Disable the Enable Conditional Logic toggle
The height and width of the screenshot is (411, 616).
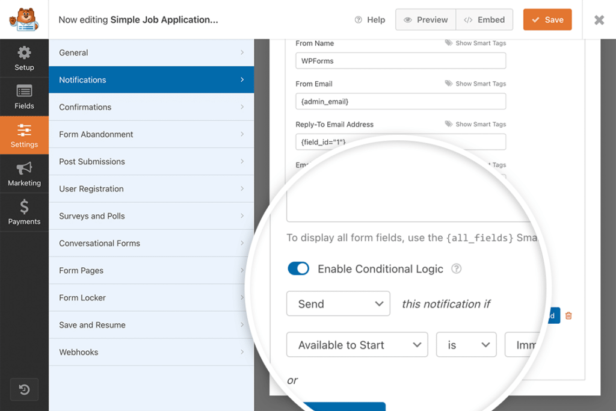coord(298,268)
